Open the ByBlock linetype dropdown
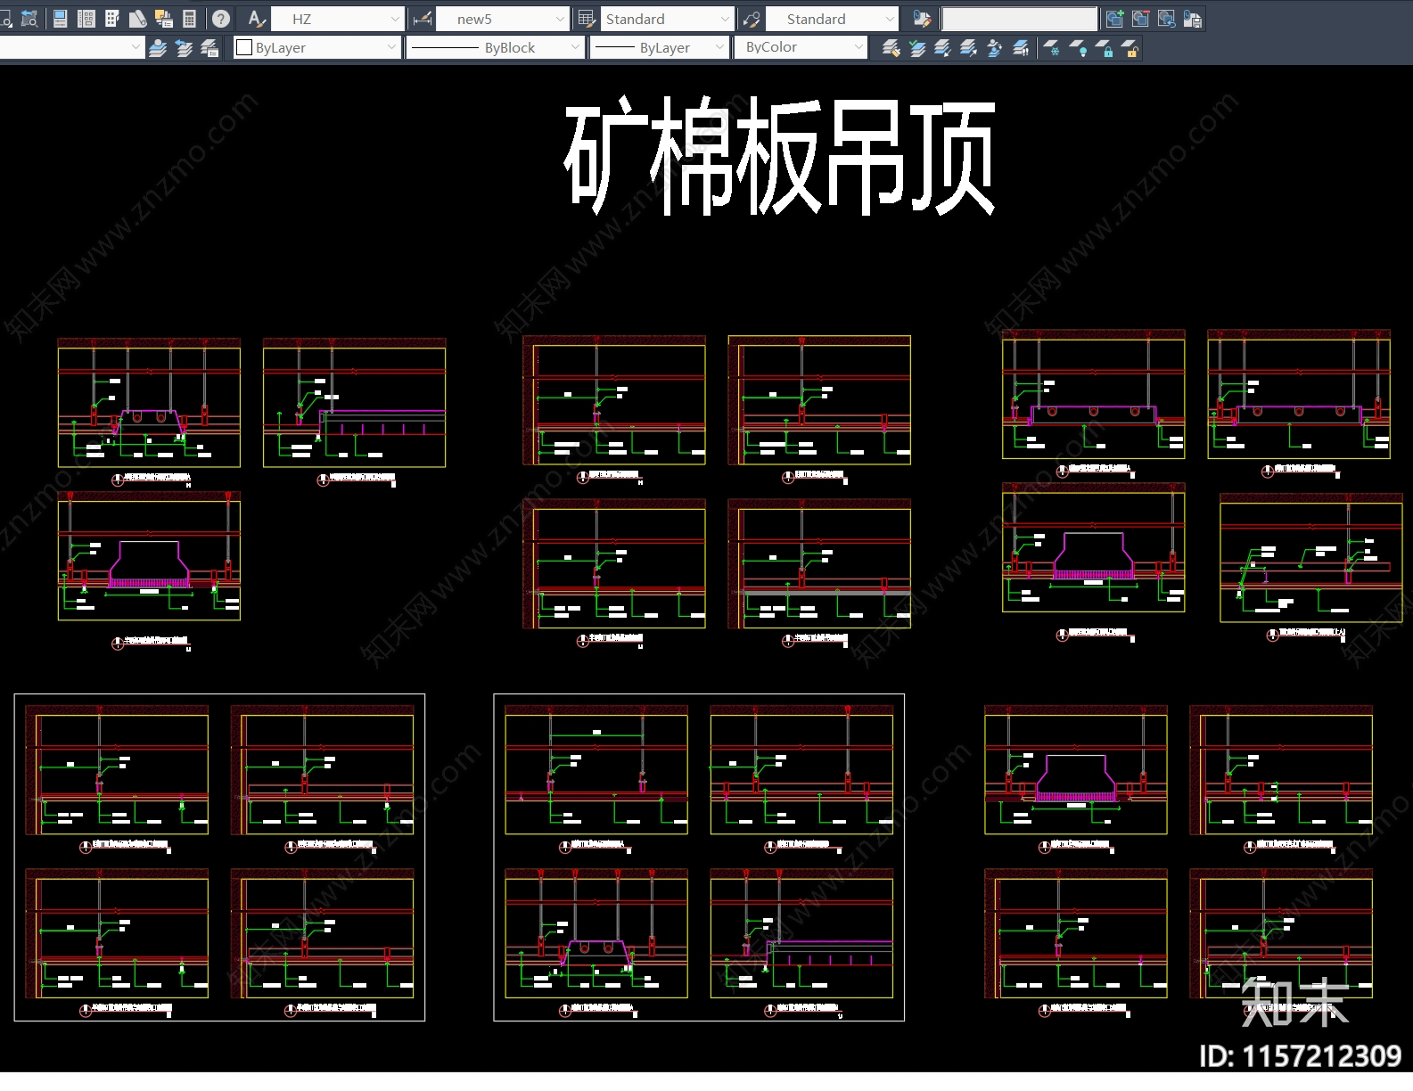The width and height of the screenshot is (1413, 1091). [x=575, y=47]
